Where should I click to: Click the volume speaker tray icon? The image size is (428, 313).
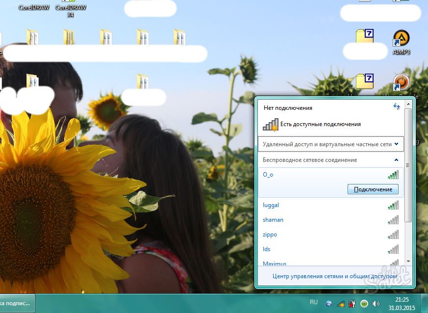(x=376, y=304)
